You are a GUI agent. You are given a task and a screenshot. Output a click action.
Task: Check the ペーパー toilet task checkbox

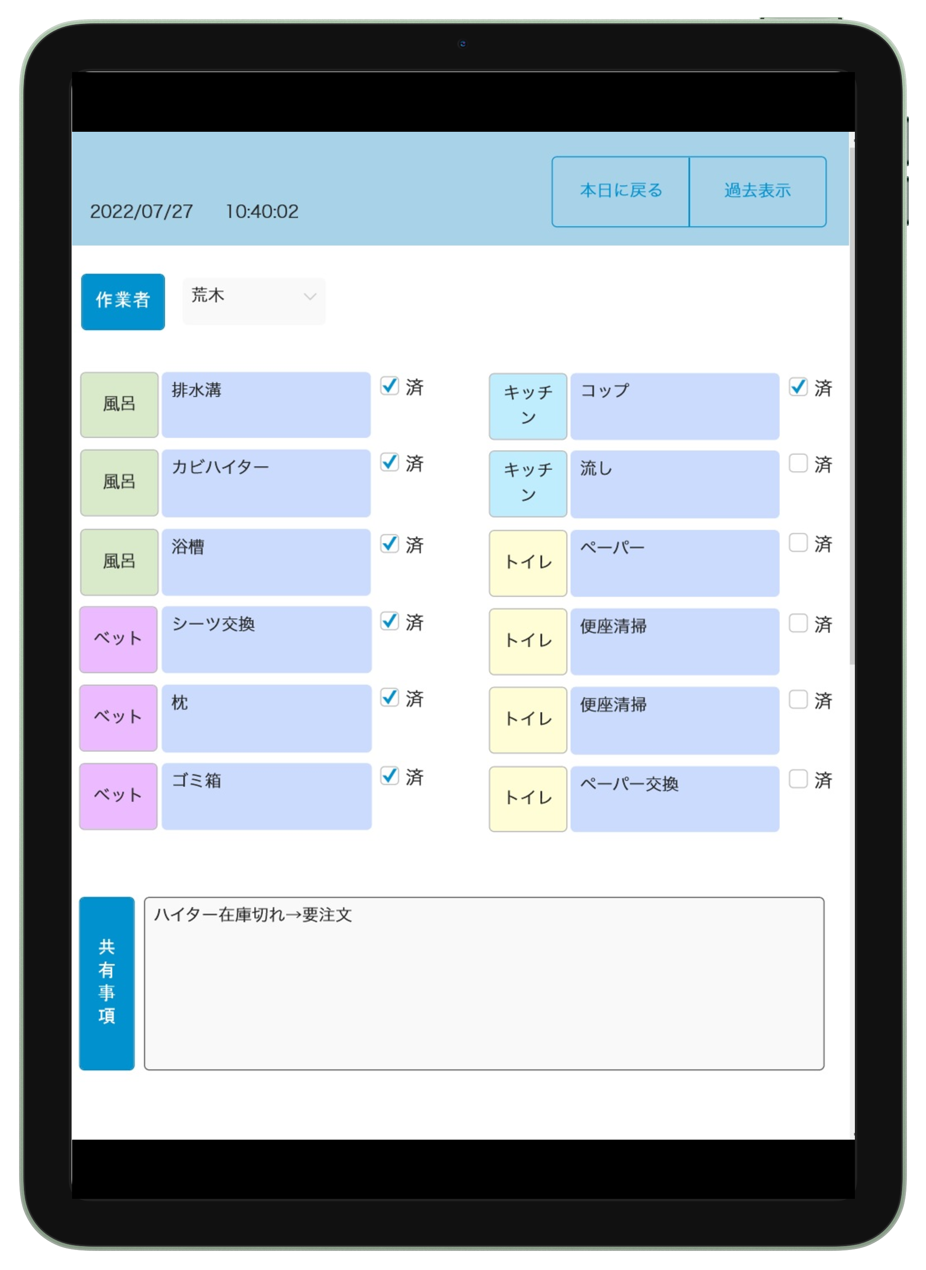[x=798, y=543]
